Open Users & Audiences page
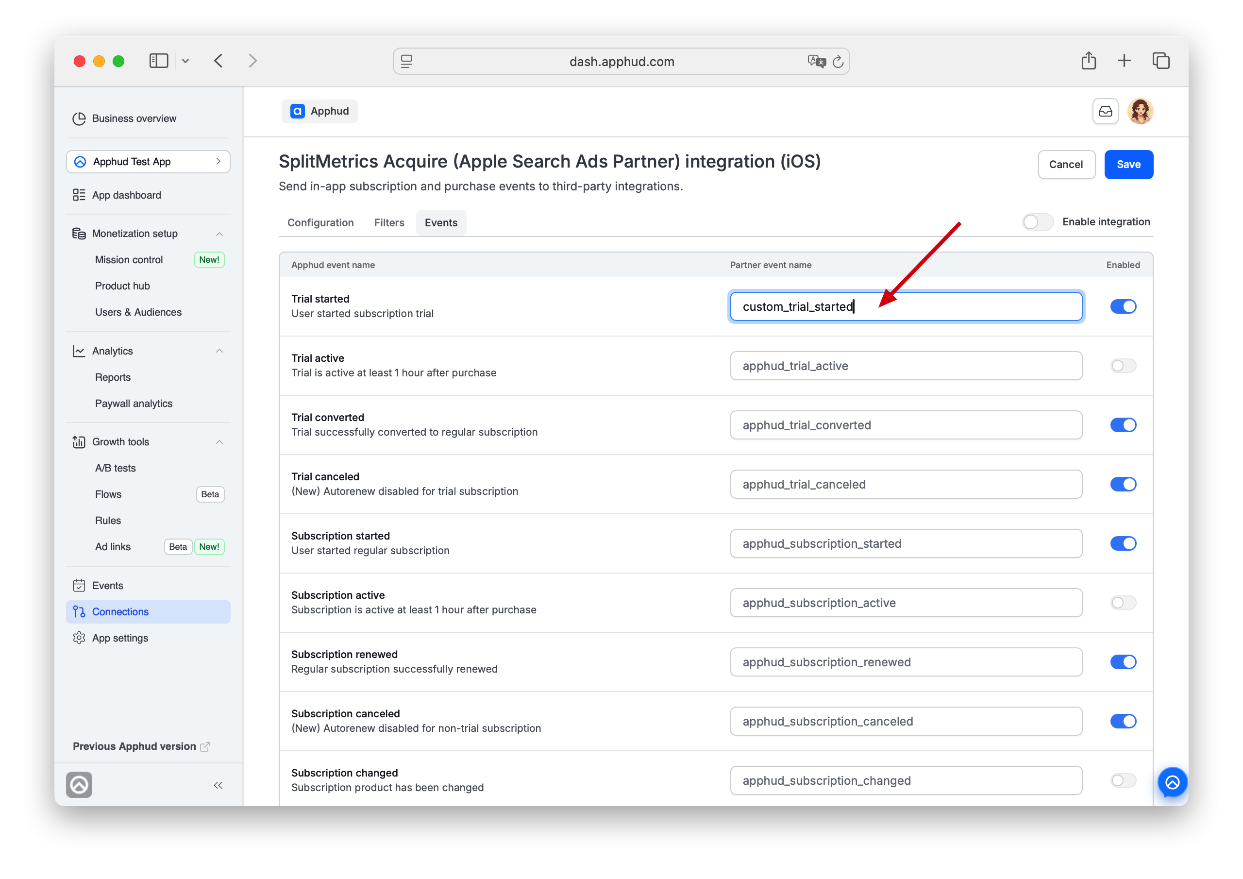1243x879 pixels. (138, 312)
